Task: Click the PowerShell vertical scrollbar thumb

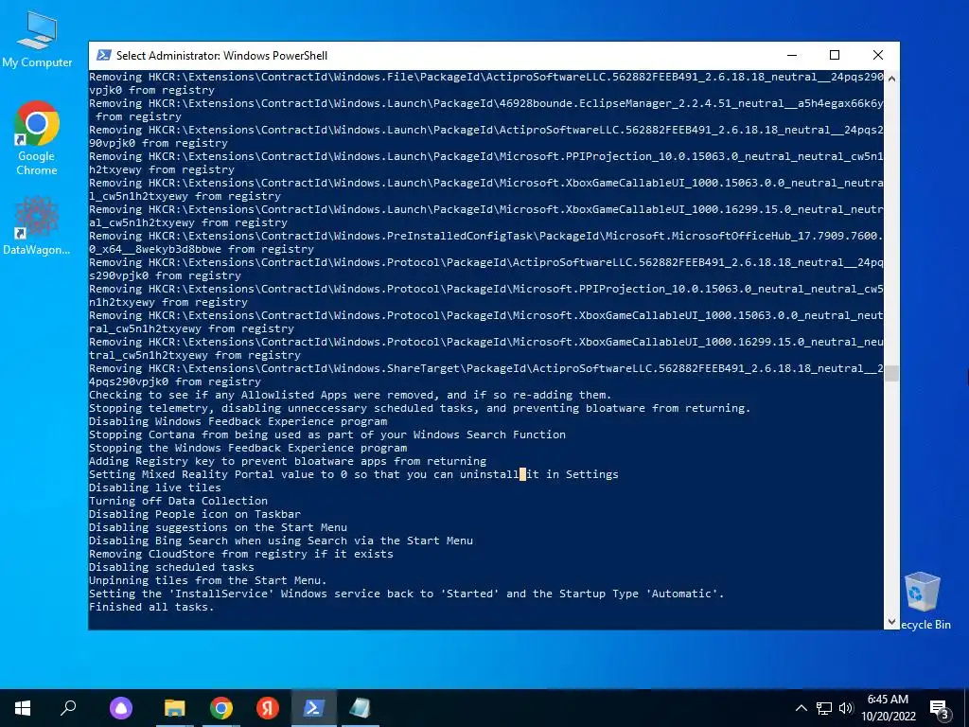Action: pos(891,373)
